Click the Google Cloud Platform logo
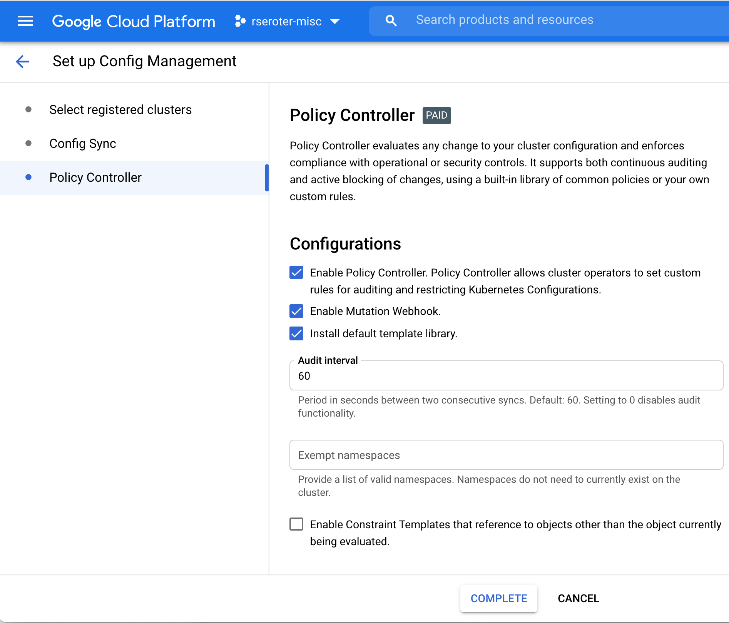 coord(134,21)
